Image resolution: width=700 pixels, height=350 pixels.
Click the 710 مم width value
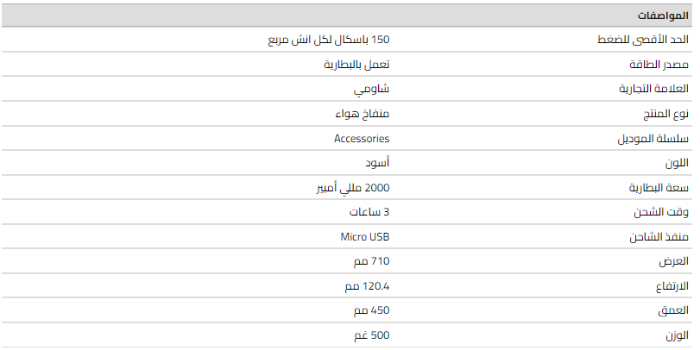(374, 260)
